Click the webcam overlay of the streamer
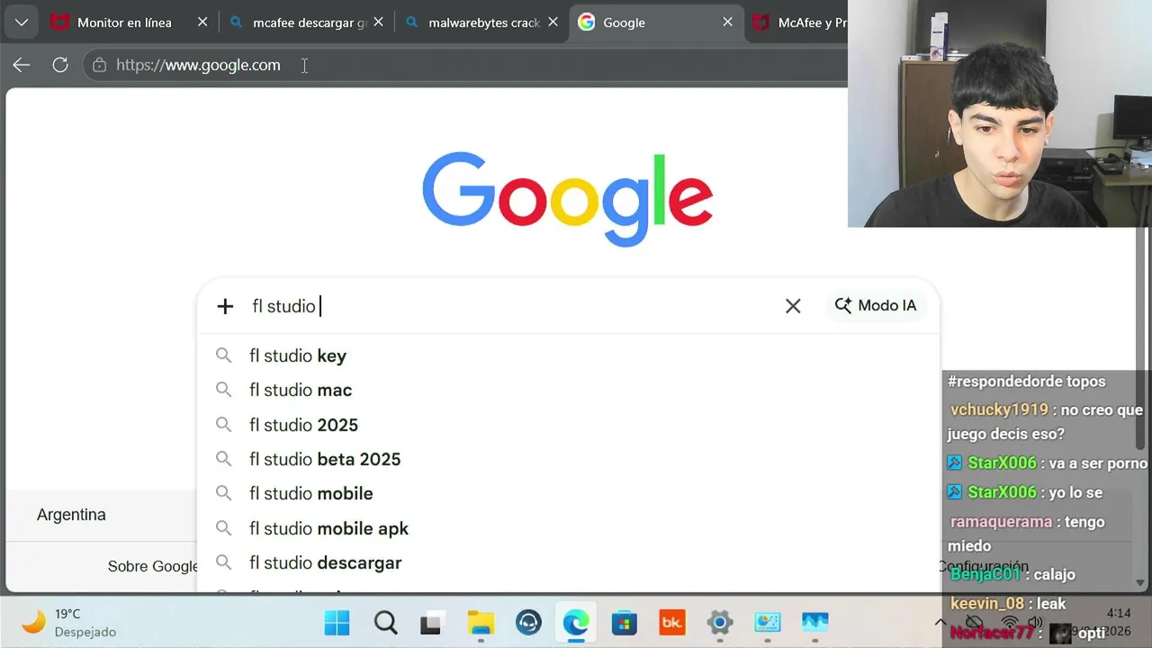 [x=1000, y=113]
